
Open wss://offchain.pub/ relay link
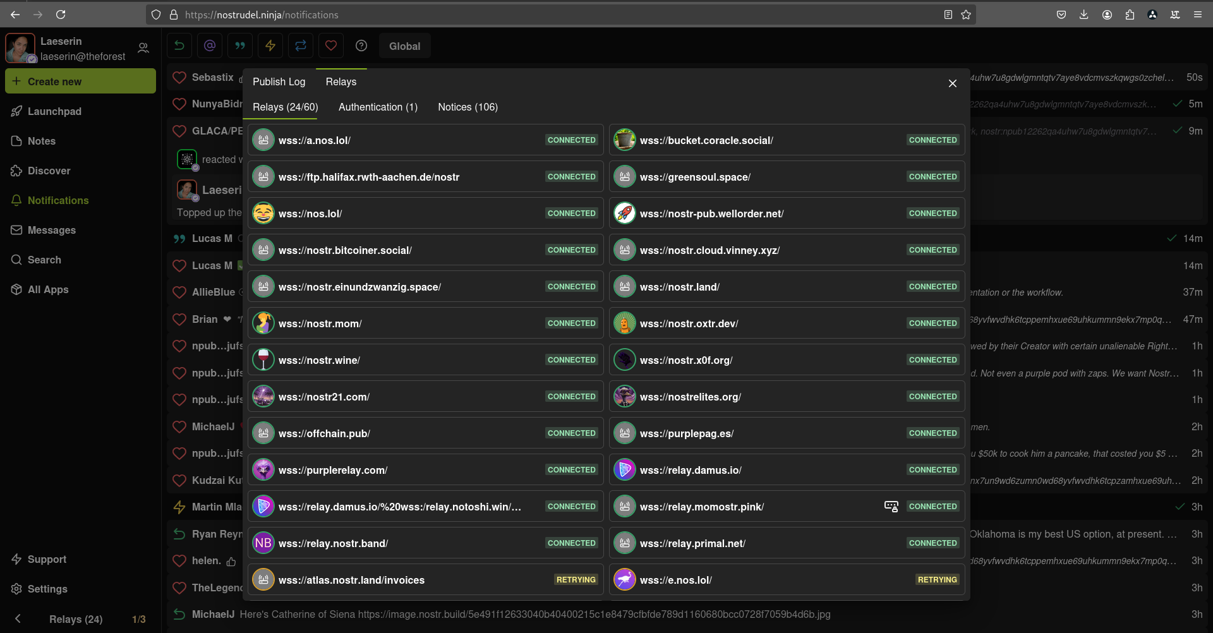[x=324, y=433]
